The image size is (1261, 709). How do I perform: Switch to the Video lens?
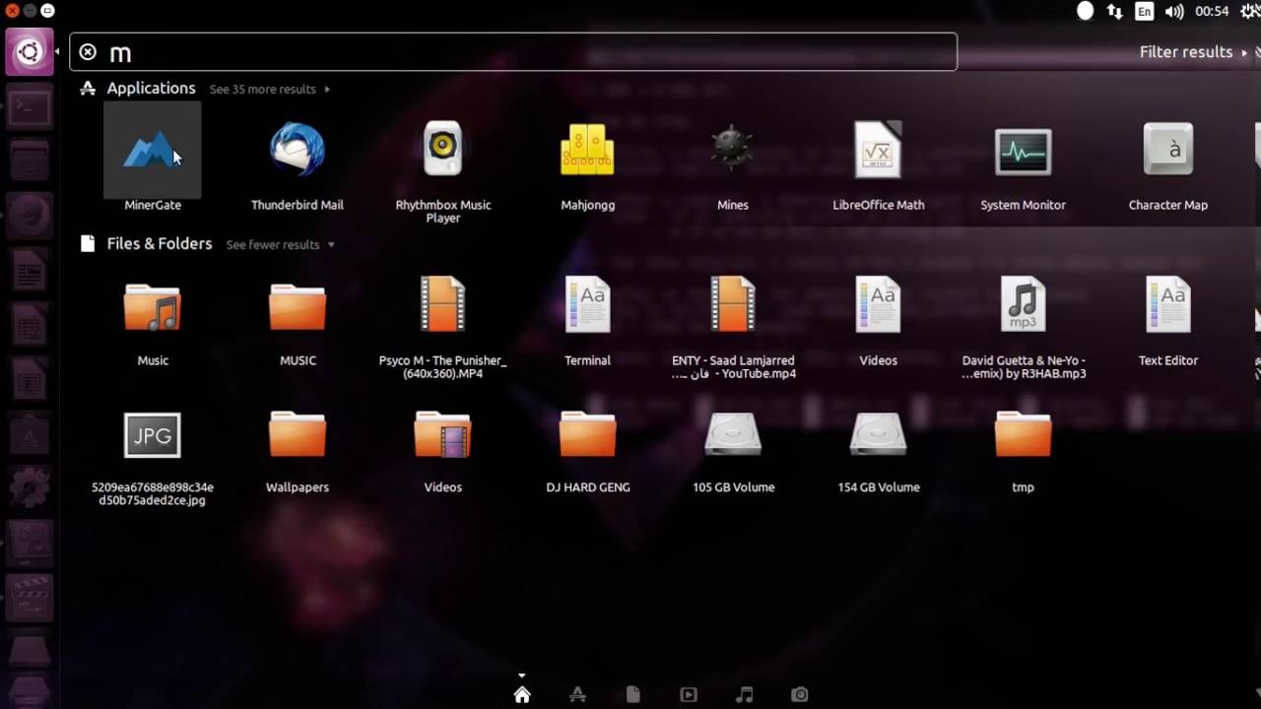pos(689,694)
